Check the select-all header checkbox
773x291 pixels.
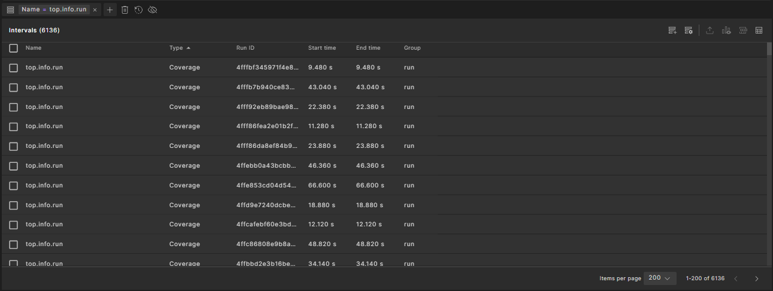13,48
